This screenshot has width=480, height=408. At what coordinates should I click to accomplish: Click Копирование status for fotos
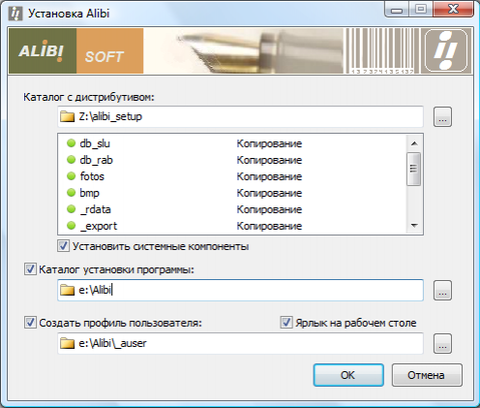tap(269, 176)
